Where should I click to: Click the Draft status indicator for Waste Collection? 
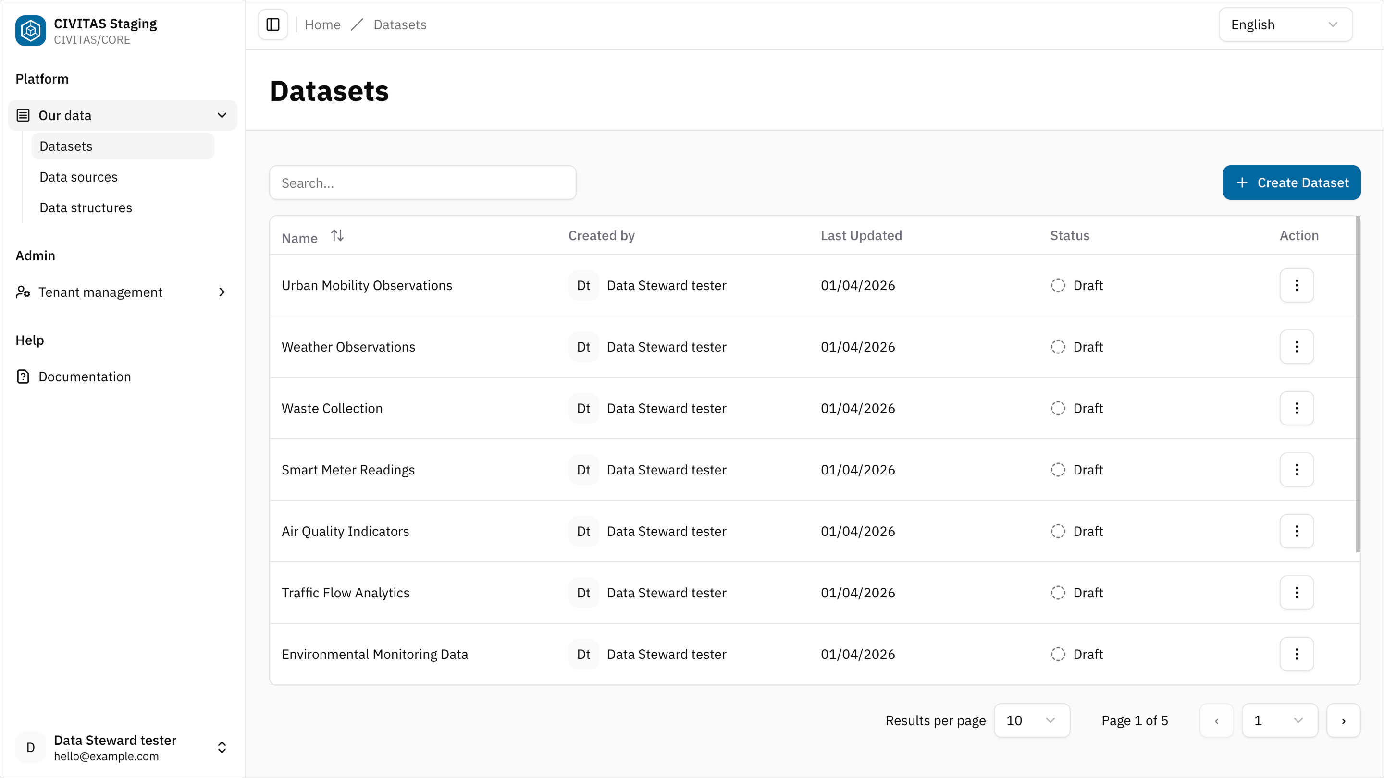(x=1058, y=408)
